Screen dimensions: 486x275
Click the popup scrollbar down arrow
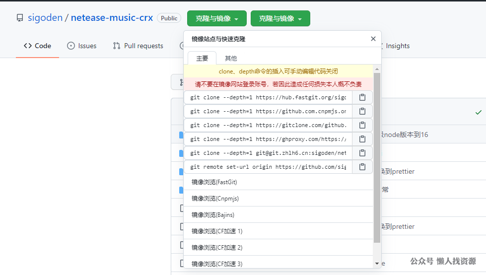[377, 264]
